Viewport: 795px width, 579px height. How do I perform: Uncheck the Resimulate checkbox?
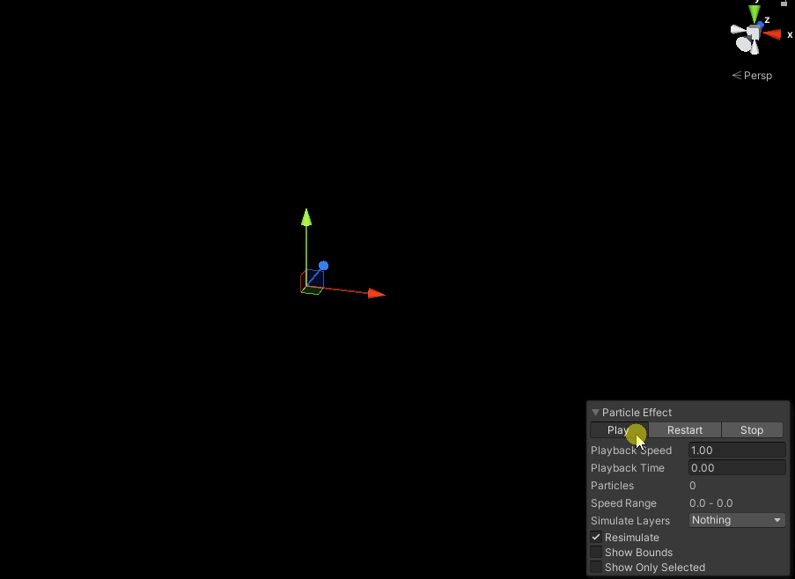pos(596,537)
